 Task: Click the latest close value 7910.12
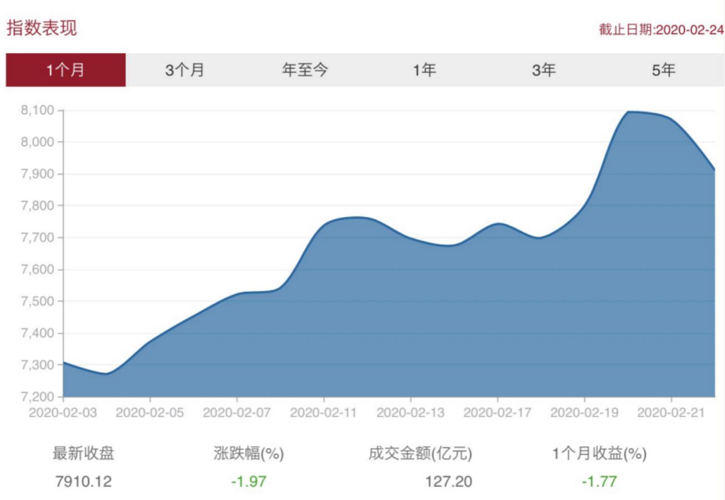coord(84,481)
